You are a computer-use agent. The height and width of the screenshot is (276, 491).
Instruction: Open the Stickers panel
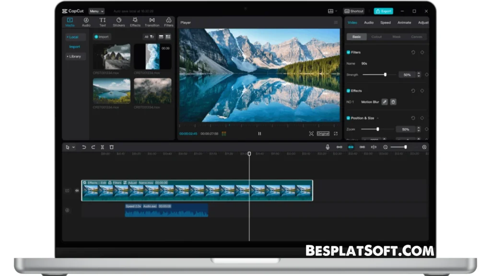(x=118, y=22)
